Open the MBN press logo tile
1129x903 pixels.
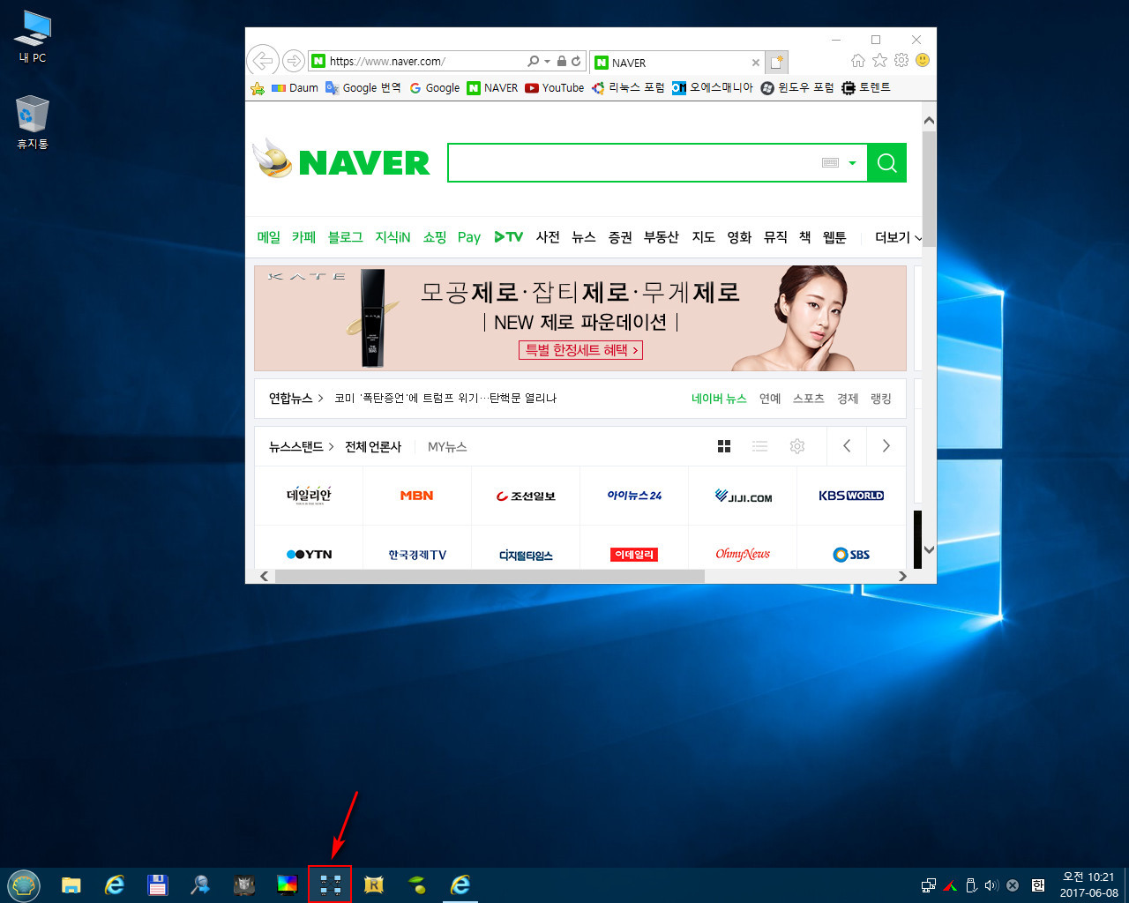pyautogui.click(x=416, y=496)
